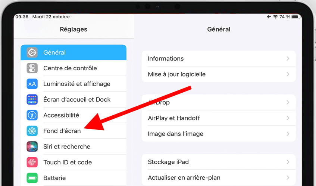Open Stockage iPad details
This screenshot has width=316, height=186.
pos(219,162)
